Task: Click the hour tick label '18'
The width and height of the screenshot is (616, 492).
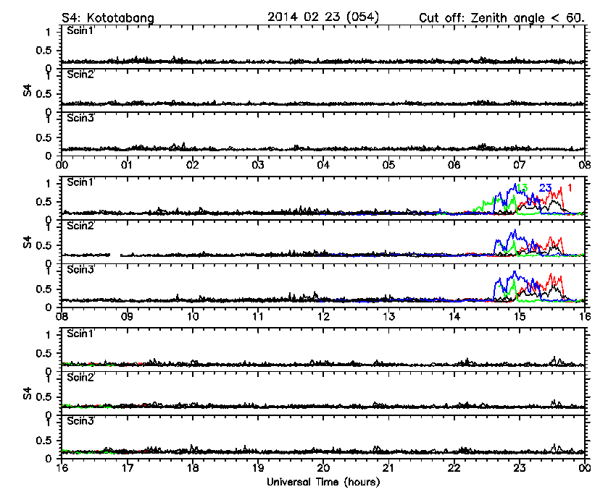Action: pyautogui.click(x=193, y=467)
